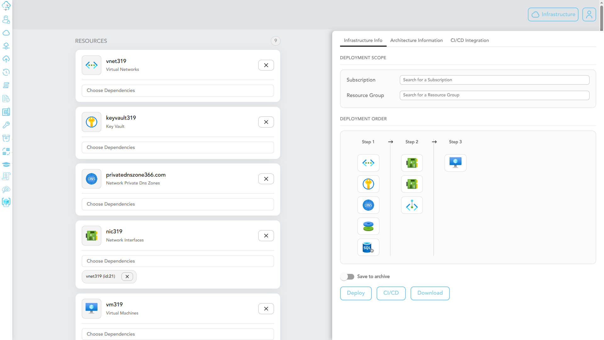Open the wrench tools icon in sidebar
This screenshot has height=340, width=604.
pos(6,125)
